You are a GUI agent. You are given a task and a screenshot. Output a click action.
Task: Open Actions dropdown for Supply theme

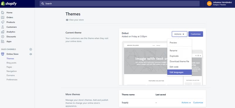pyautogui.click(x=186, y=103)
